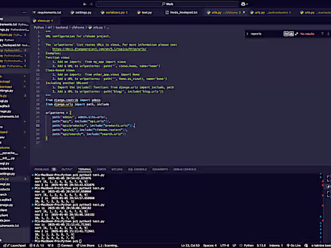Click 'cfehome' in the breadcrumb path
The height and width of the screenshot is (248, 331).
(x=78, y=28)
